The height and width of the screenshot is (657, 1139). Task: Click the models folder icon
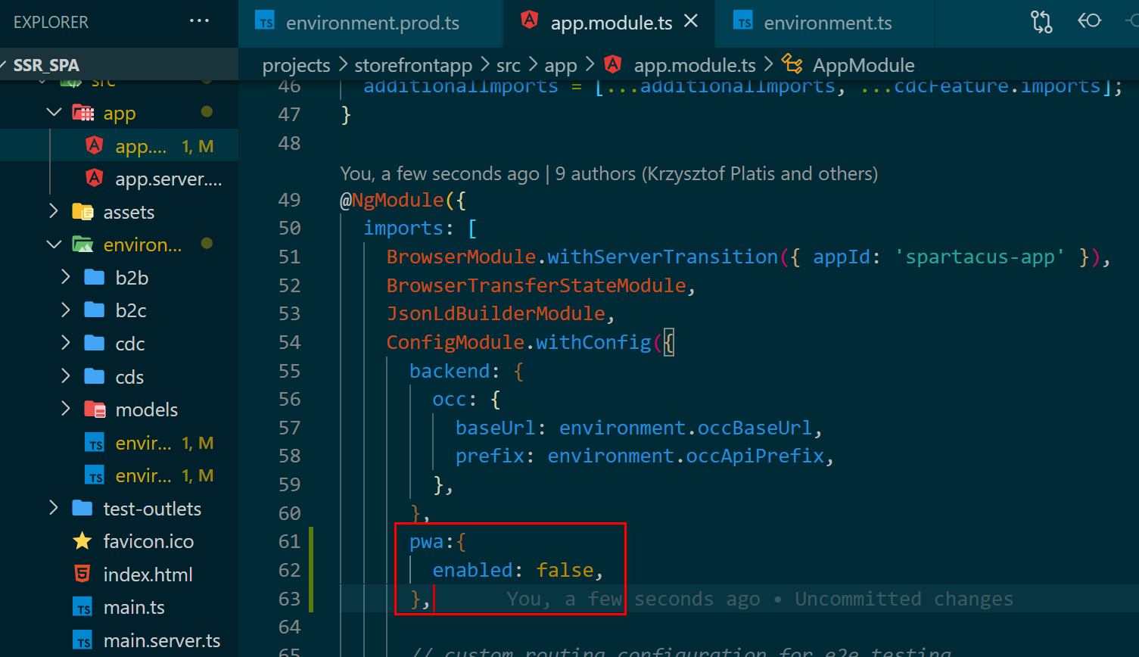(95, 409)
